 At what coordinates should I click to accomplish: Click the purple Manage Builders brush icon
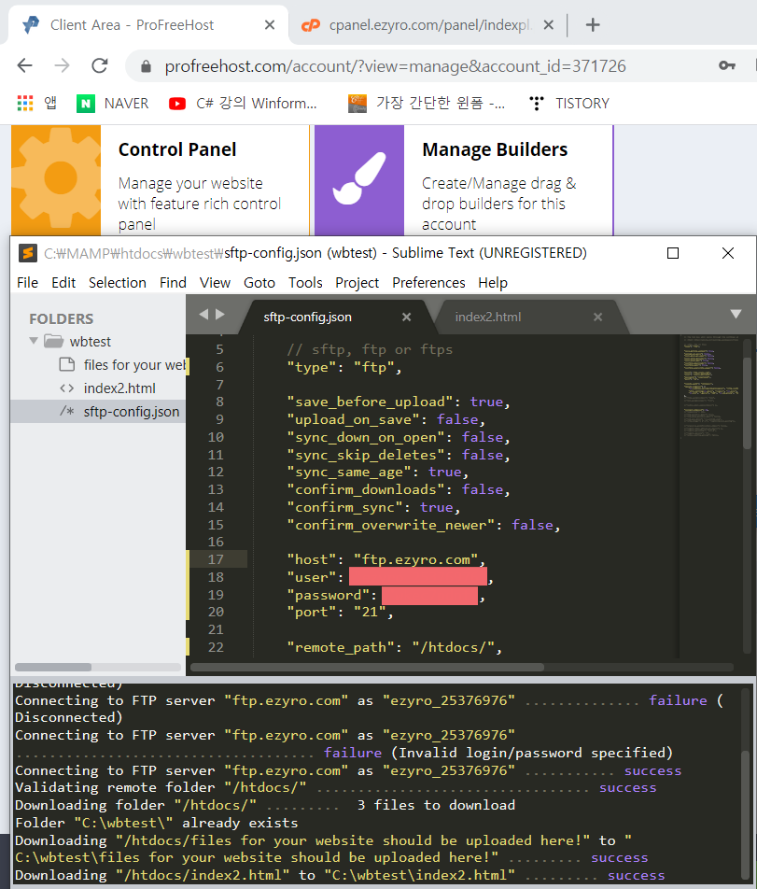[359, 179]
